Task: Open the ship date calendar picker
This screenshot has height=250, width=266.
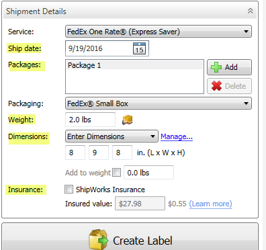Action: [139, 48]
